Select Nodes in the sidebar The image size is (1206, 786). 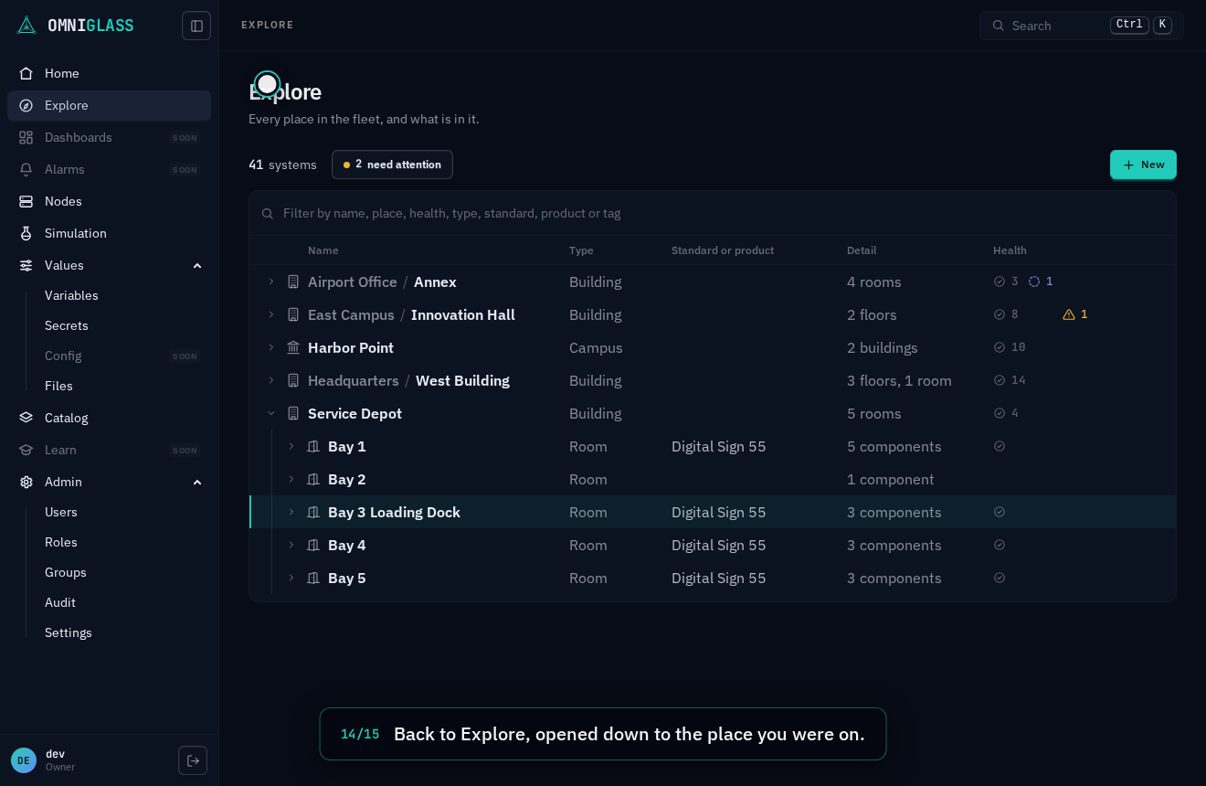coord(109,201)
